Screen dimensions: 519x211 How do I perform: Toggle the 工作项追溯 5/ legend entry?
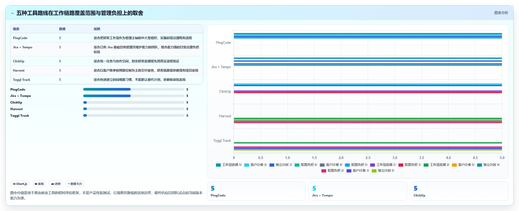tap(229, 165)
